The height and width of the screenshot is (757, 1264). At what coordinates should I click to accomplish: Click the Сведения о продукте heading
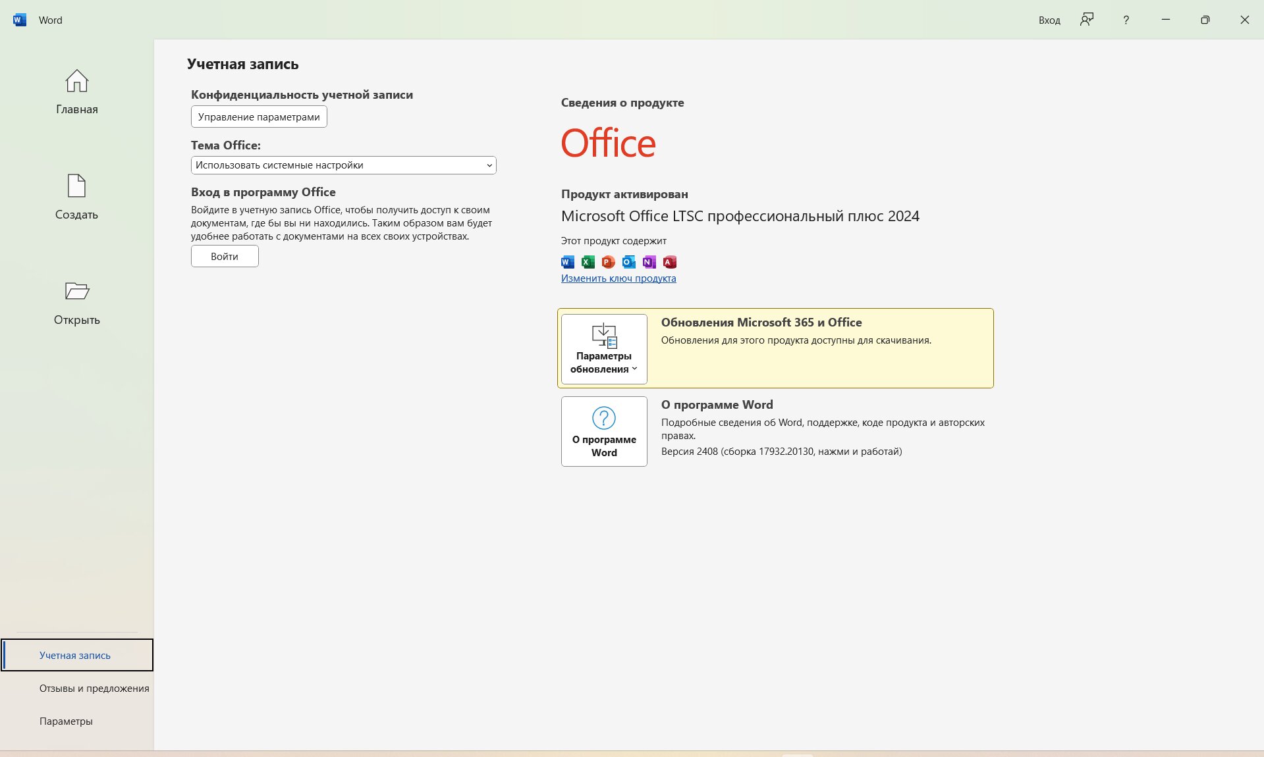click(x=622, y=103)
